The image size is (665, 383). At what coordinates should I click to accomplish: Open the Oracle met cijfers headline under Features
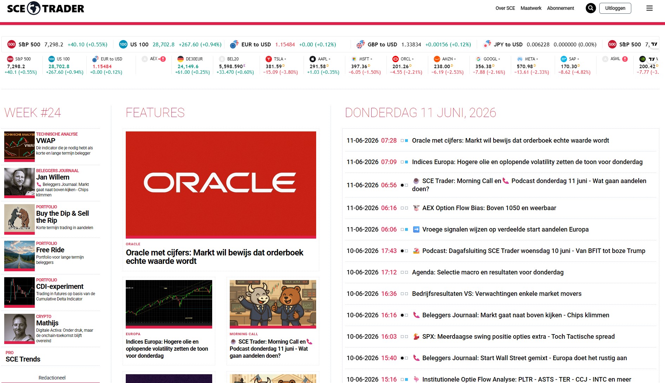(215, 257)
